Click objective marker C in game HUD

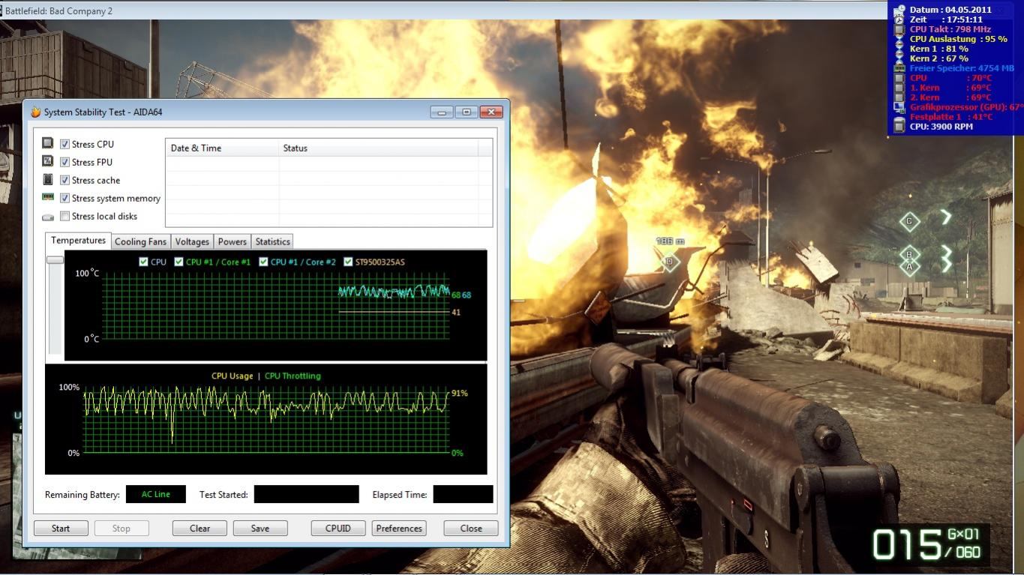909,221
